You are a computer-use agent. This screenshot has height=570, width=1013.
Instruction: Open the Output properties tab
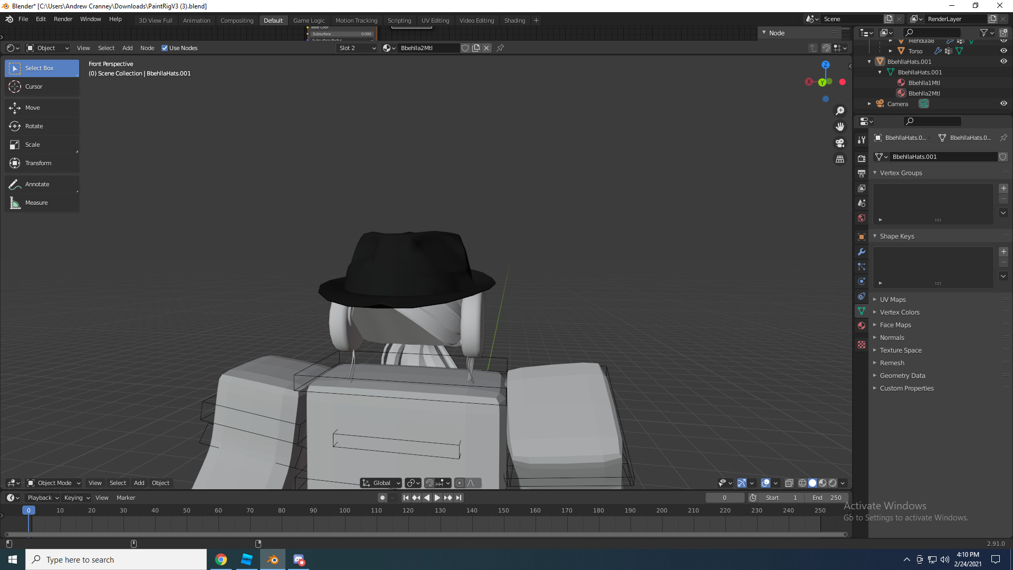click(862, 173)
